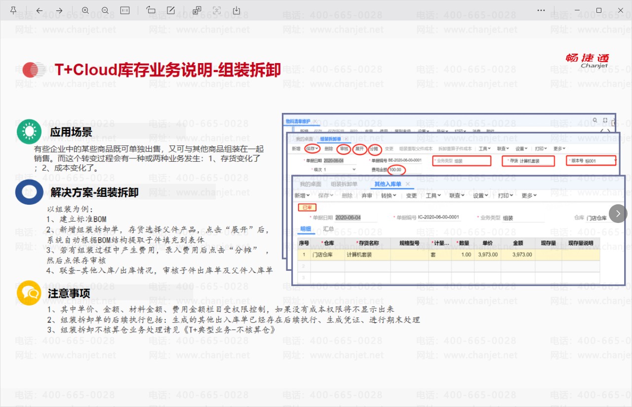Viewport: 632px width, 407px height.
Task: Click the "序号" column header
Action: (x=304, y=243)
